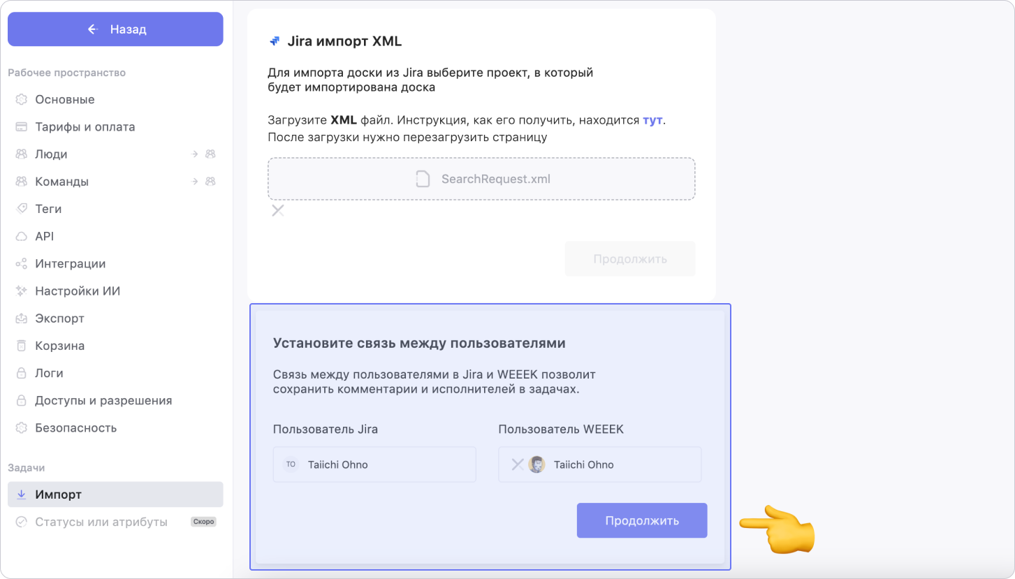Click the invite people icon next to Люди

[x=210, y=154]
